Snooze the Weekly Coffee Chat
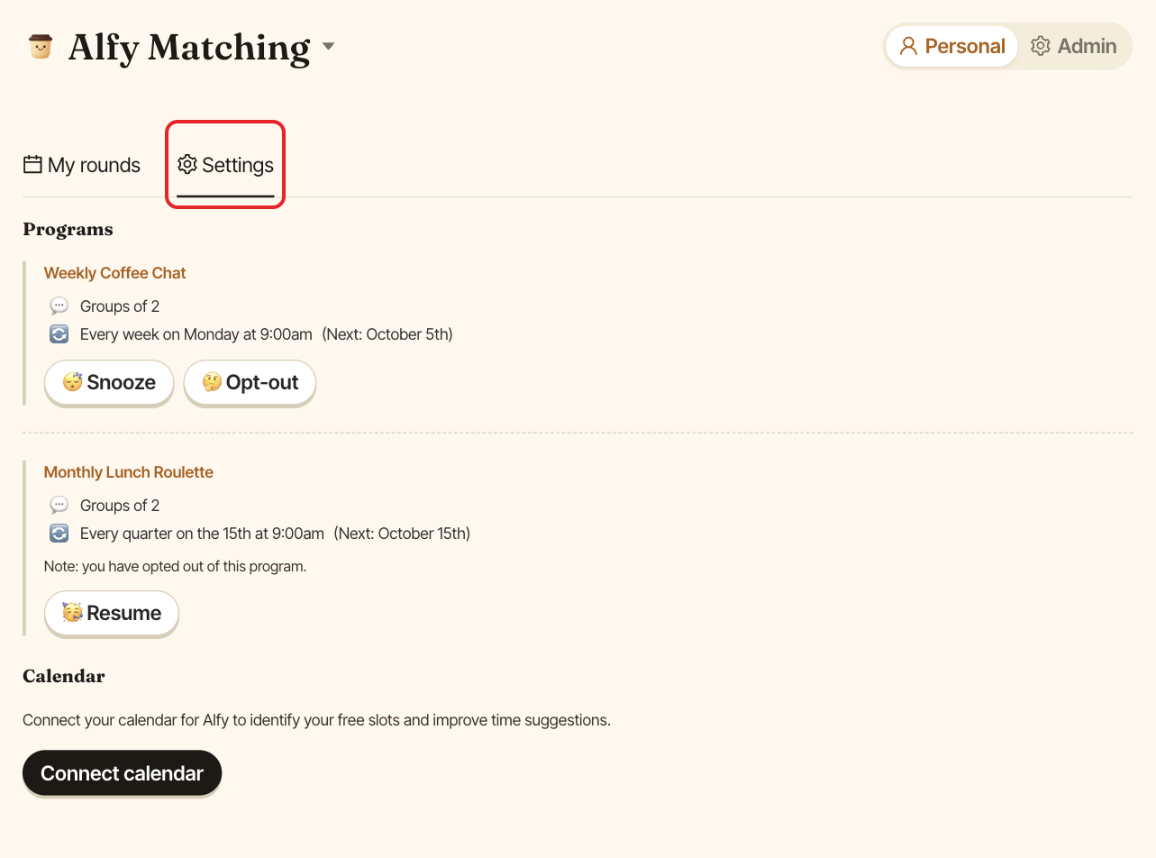This screenshot has height=858, width=1156. pos(109,382)
